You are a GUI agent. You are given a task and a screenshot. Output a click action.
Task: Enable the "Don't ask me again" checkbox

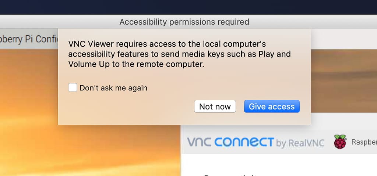[73, 88]
